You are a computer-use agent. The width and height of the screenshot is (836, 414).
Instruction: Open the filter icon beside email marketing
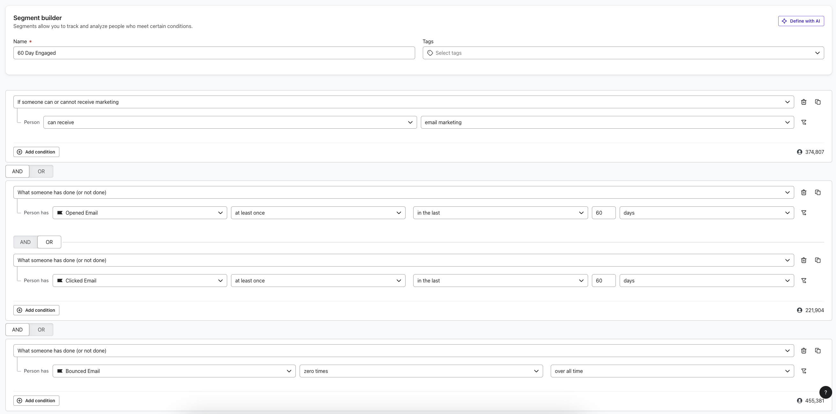[x=804, y=122]
